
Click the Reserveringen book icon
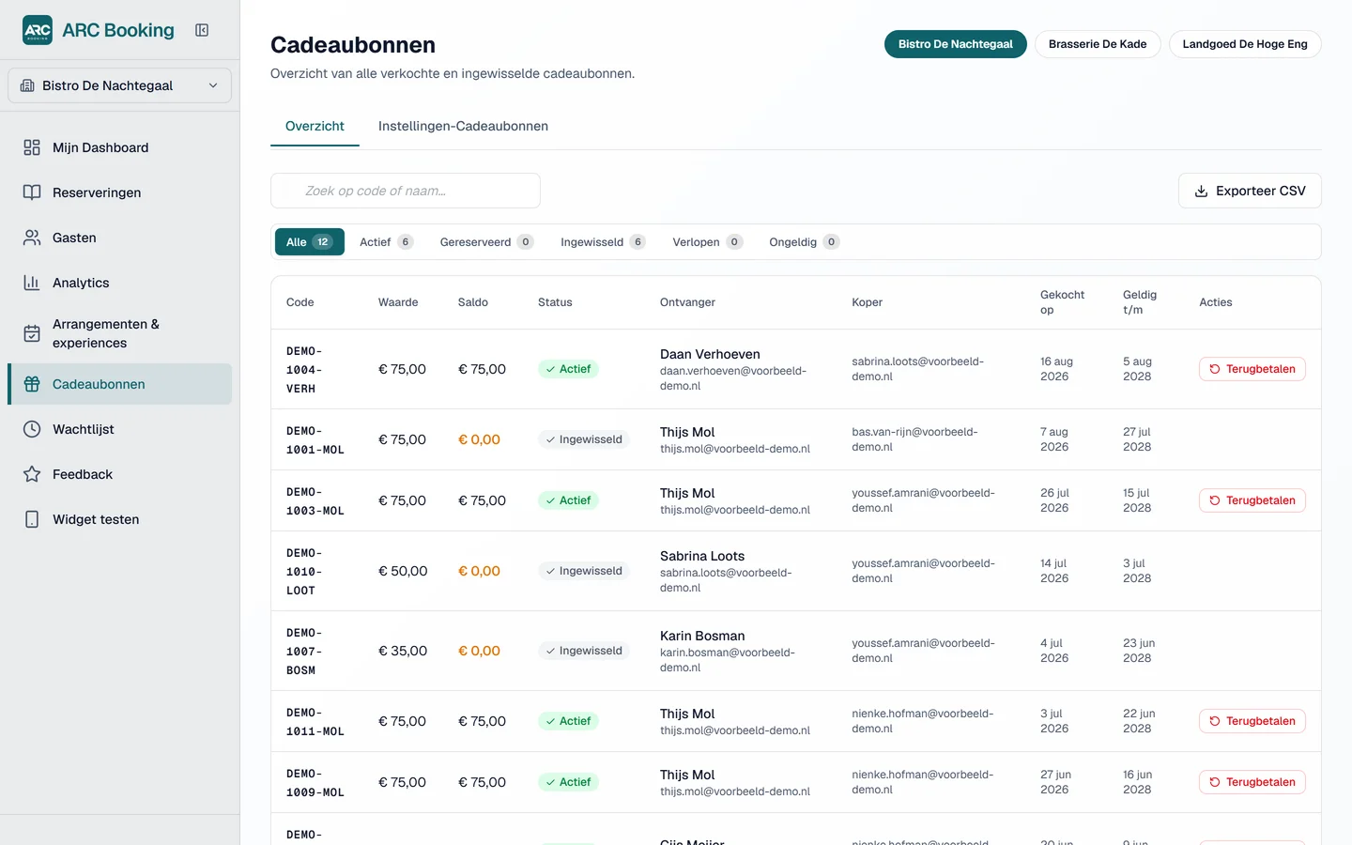point(32,192)
